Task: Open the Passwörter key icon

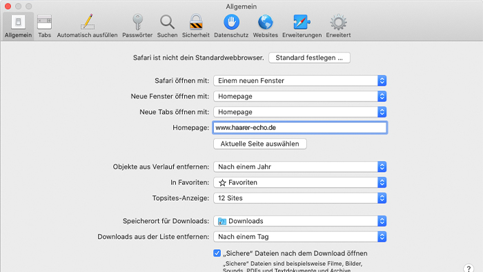Action: point(137,22)
